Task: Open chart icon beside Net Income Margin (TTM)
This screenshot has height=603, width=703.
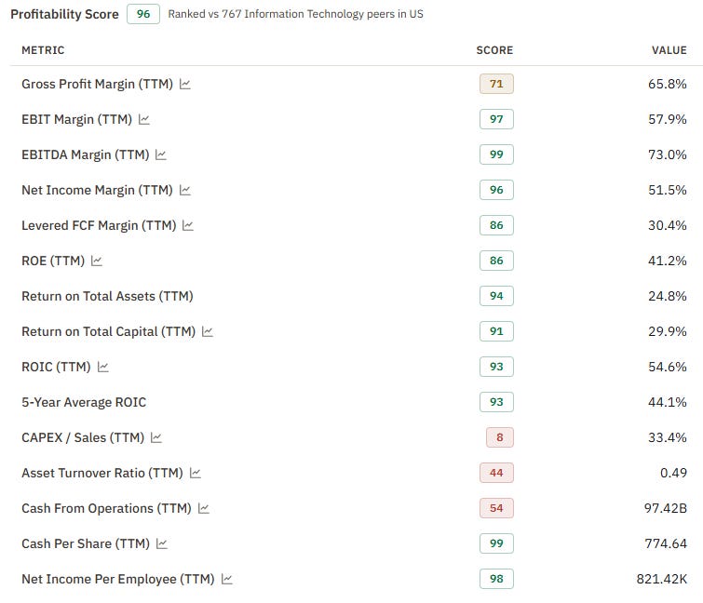Action: coord(185,190)
